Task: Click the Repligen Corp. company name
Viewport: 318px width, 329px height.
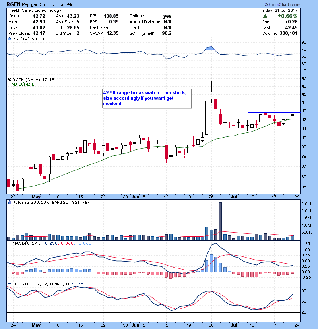Action: click(x=36, y=4)
